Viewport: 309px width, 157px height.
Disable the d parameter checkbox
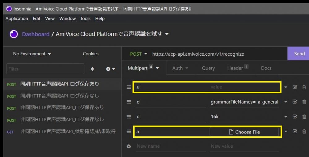coord(295,102)
